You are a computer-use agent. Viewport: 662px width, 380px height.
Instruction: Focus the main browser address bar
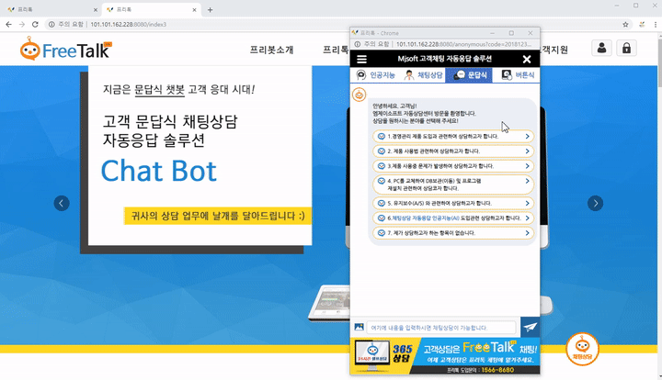[x=337, y=25]
